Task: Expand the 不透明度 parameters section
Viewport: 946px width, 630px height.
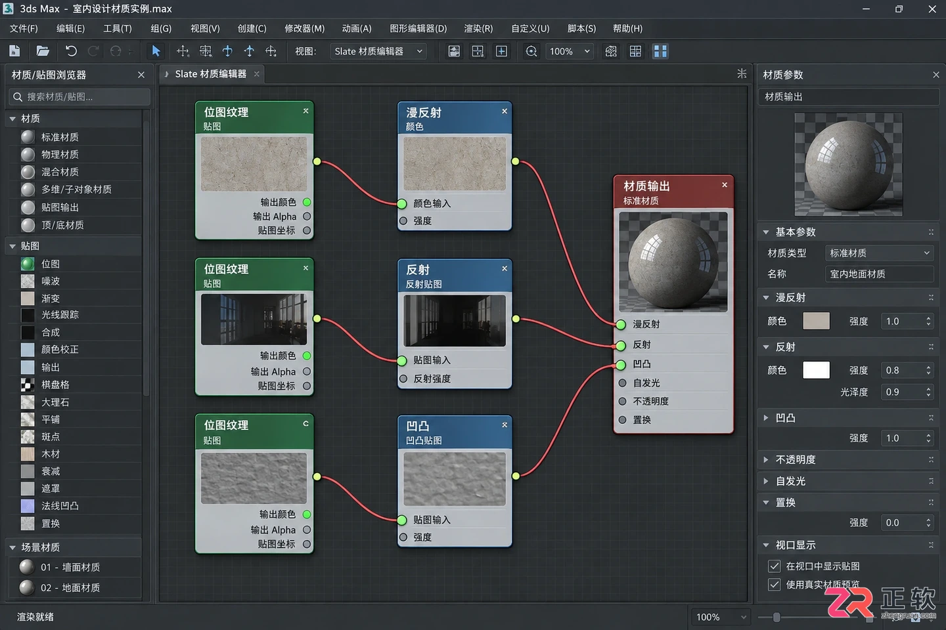Action: click(766, 460)
